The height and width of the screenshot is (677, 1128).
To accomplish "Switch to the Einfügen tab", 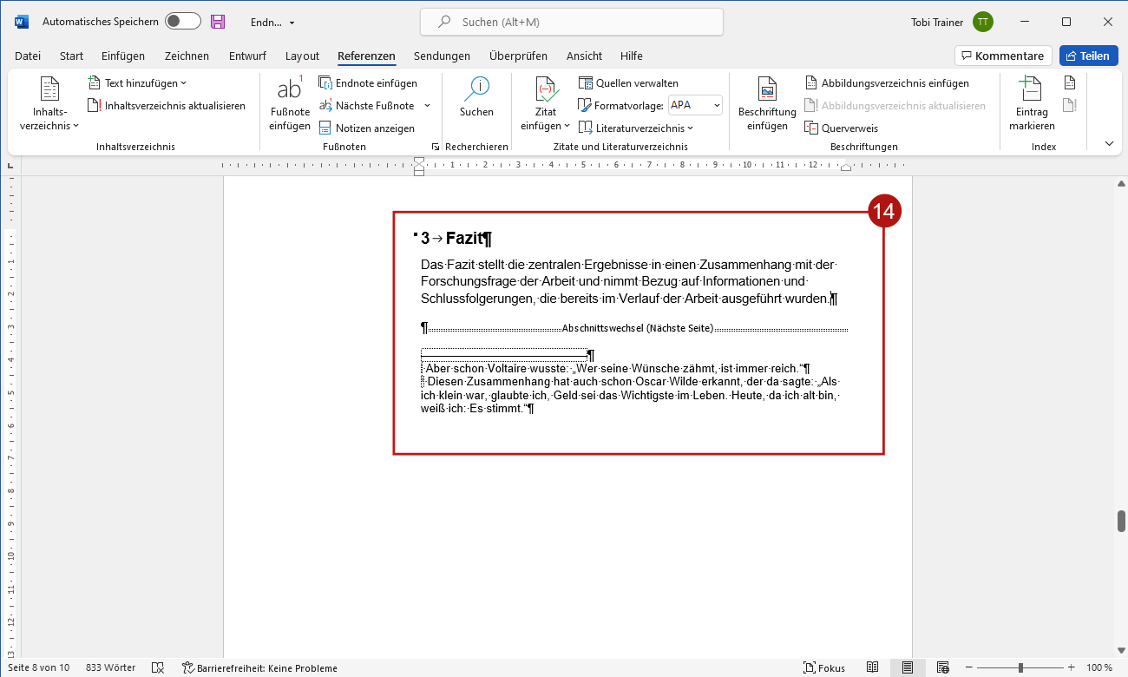I will (x=123, y=56).
